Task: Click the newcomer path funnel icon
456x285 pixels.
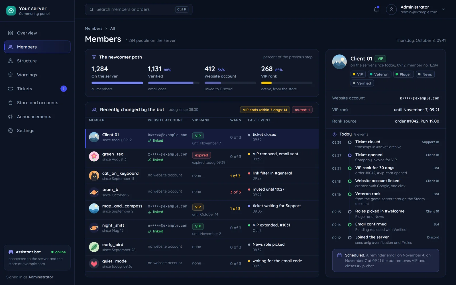Action: click(x=94, y=57)
